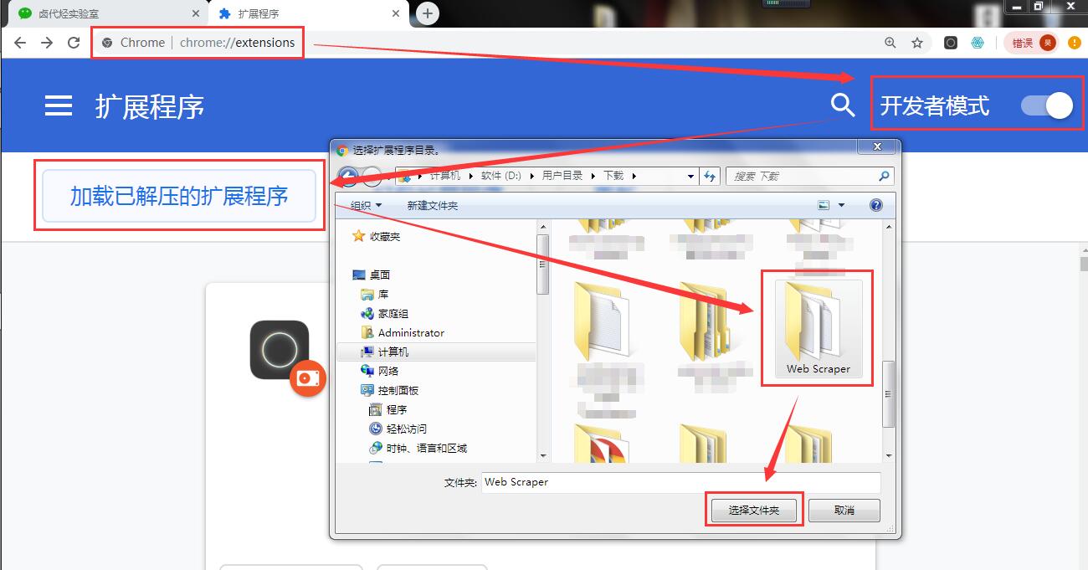Select 库 in the navigation pane

click(375, 294)
